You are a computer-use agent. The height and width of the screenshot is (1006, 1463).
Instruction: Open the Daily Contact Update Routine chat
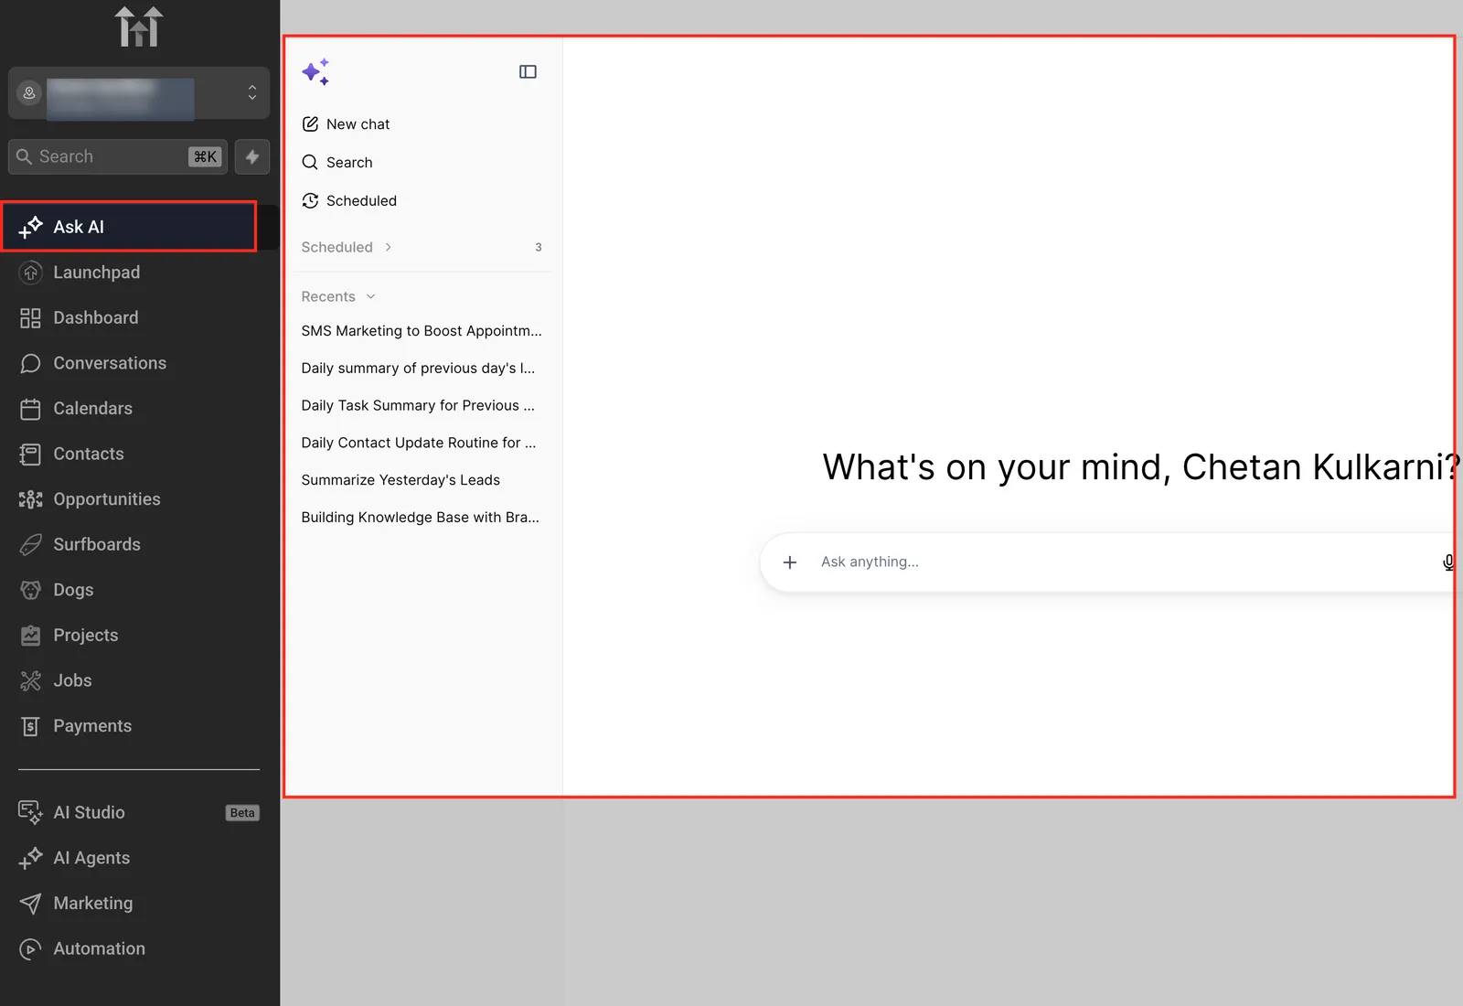419,443
